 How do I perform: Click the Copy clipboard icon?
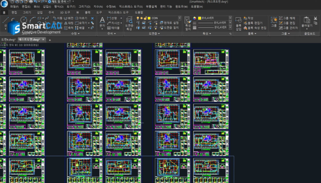click(315, 23)
